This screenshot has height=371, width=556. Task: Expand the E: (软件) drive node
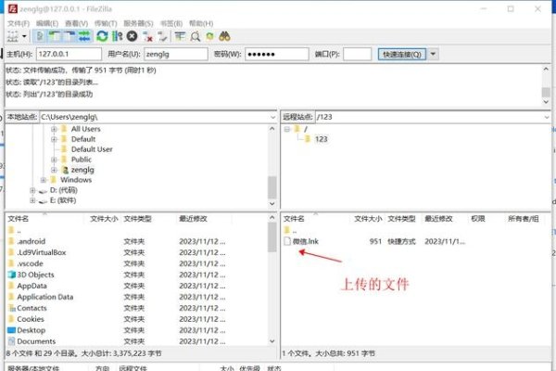(x=32, y=200)
